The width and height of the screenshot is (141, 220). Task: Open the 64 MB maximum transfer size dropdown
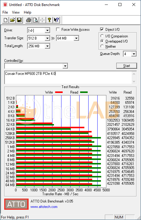tap(76, 38)
